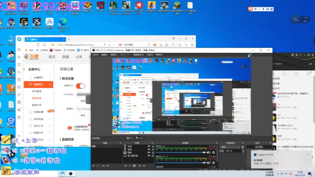Go to 首页 tab on Douyu page
315x177 pixels.
[x=52, y=57]
